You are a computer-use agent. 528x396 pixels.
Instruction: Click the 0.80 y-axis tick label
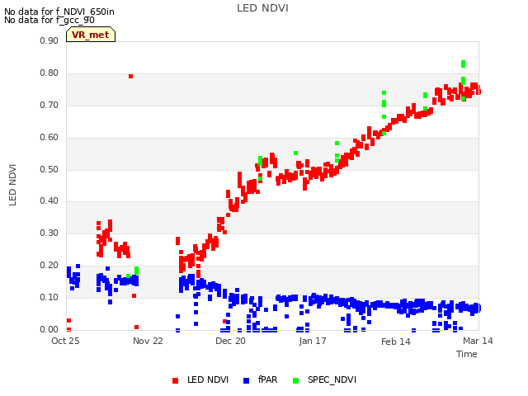pyautogui.click(x=49, y=73)
